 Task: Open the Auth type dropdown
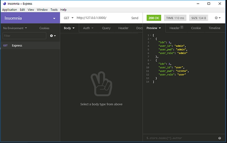click(x=88, y=28)
